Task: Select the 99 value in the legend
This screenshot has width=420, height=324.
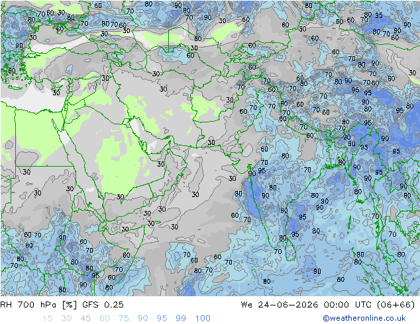Action: [x=181, y=319]
